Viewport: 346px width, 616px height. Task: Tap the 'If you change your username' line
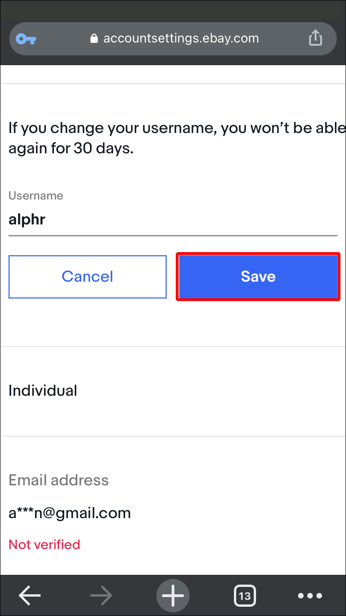tap(176, 128)
